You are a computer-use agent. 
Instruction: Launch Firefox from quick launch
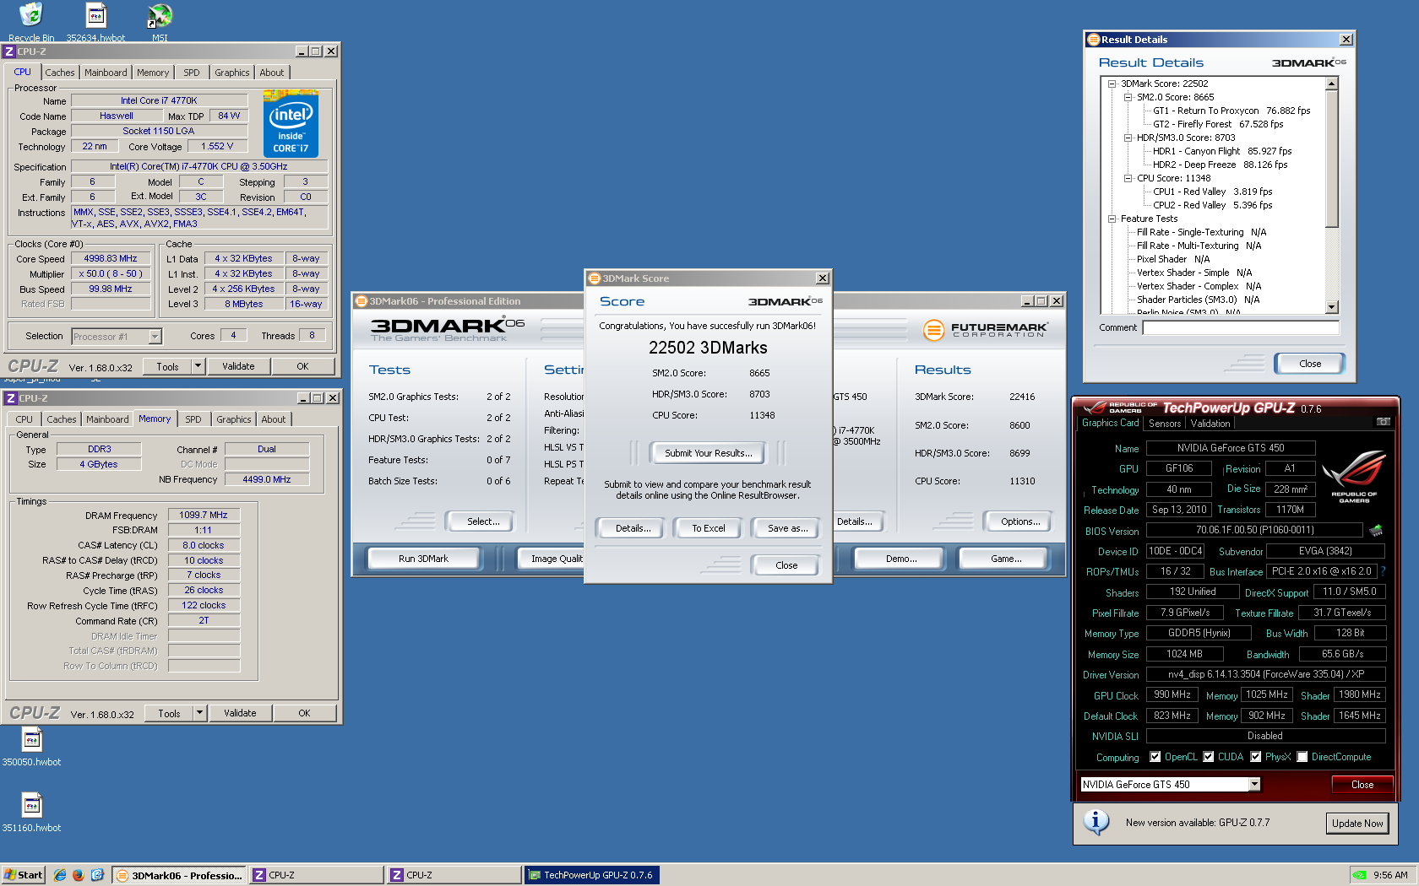pos(79,875)
